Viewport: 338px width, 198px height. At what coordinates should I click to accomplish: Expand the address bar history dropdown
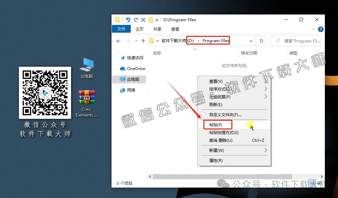coord(251,41)
